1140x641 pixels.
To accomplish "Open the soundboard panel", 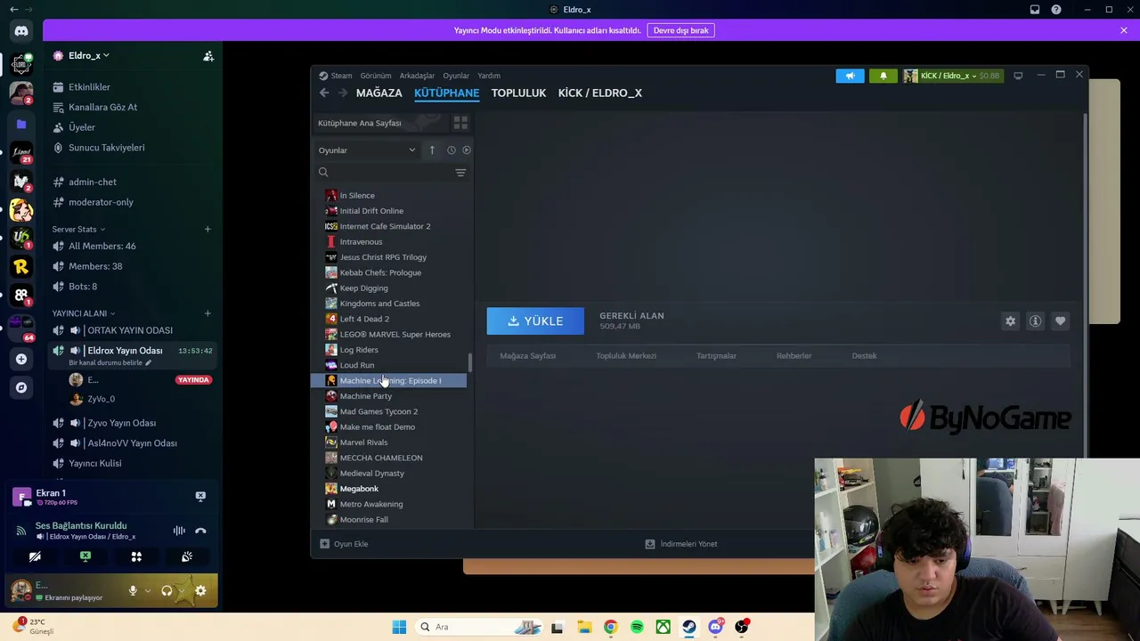I will pos(187,556).
